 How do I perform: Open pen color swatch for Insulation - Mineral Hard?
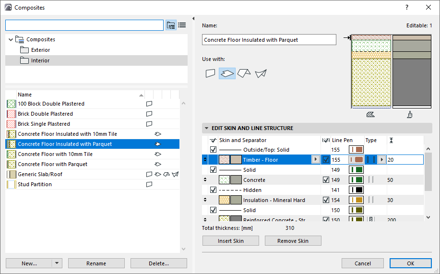tap(356, 200)
